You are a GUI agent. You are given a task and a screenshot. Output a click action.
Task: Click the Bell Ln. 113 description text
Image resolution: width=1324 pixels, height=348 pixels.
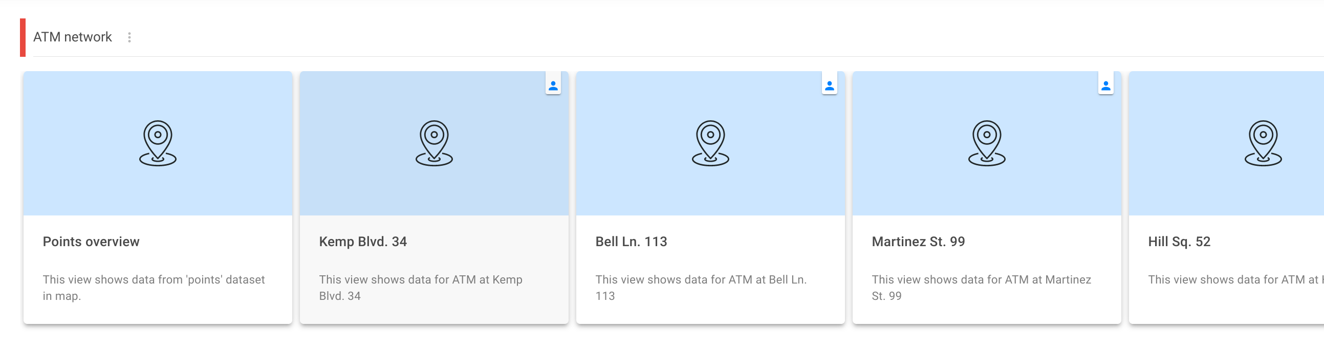[x=701, y=287]
